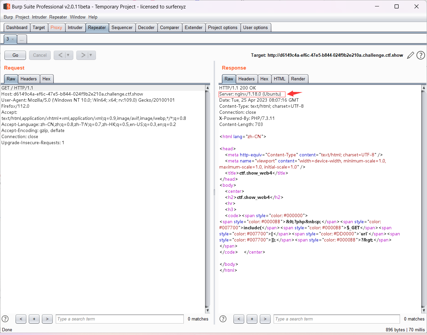Viewport: 427px width, 335px height.
Task: Click the Go button to send request
Action: click(15, 55)
